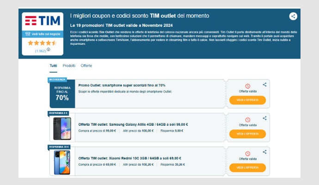Click the Risparmia fino al 70% badge
The width and height of the screenshot is (319, 185).
(62, 94)
